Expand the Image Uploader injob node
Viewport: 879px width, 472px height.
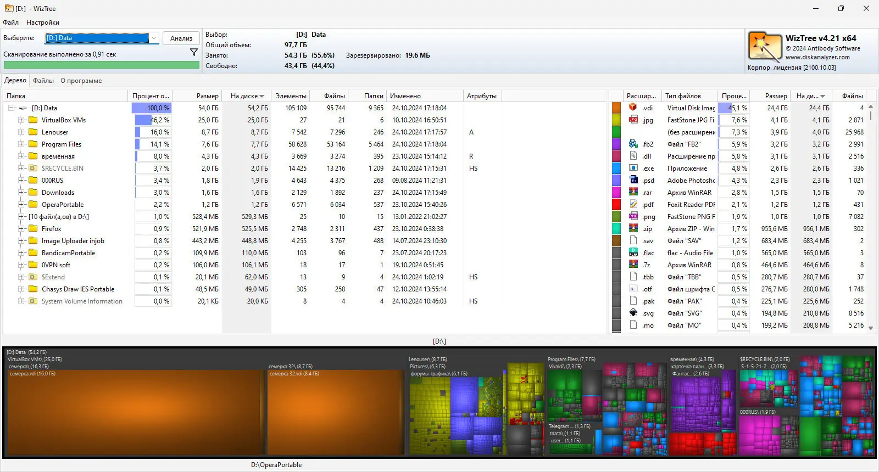[21, 240]
